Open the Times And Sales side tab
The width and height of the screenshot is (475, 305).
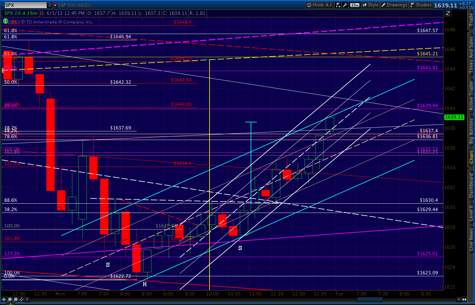471,55
